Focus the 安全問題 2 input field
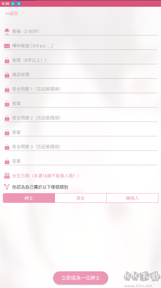The height and width of the screenshot is (288, 161). click(x=85, y=118)
